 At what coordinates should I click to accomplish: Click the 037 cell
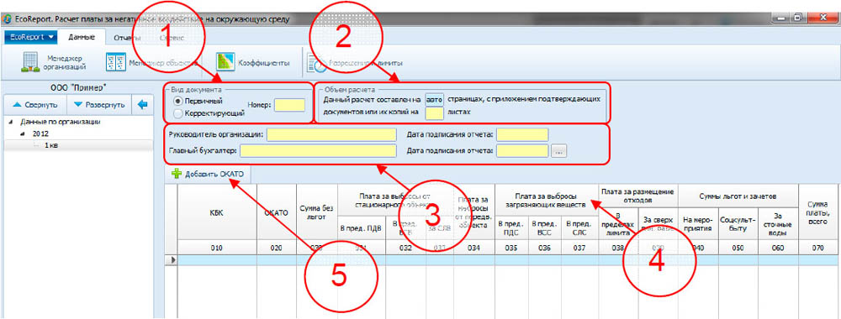(579, 248)
